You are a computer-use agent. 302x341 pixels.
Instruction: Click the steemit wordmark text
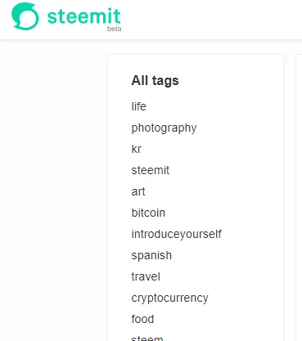pos(83,16)
